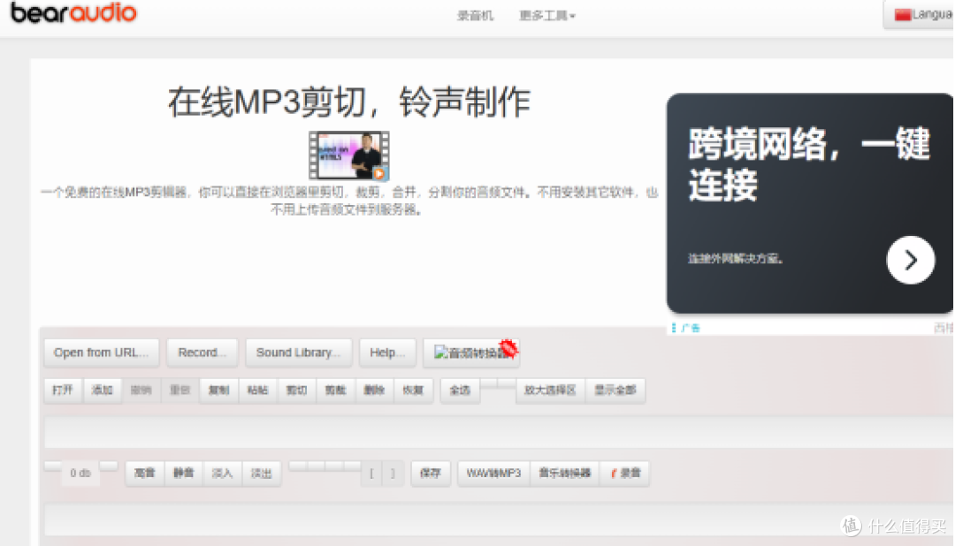Click the 恢复 toolbar button
The image size is (955, 546).
click(413, 391)
